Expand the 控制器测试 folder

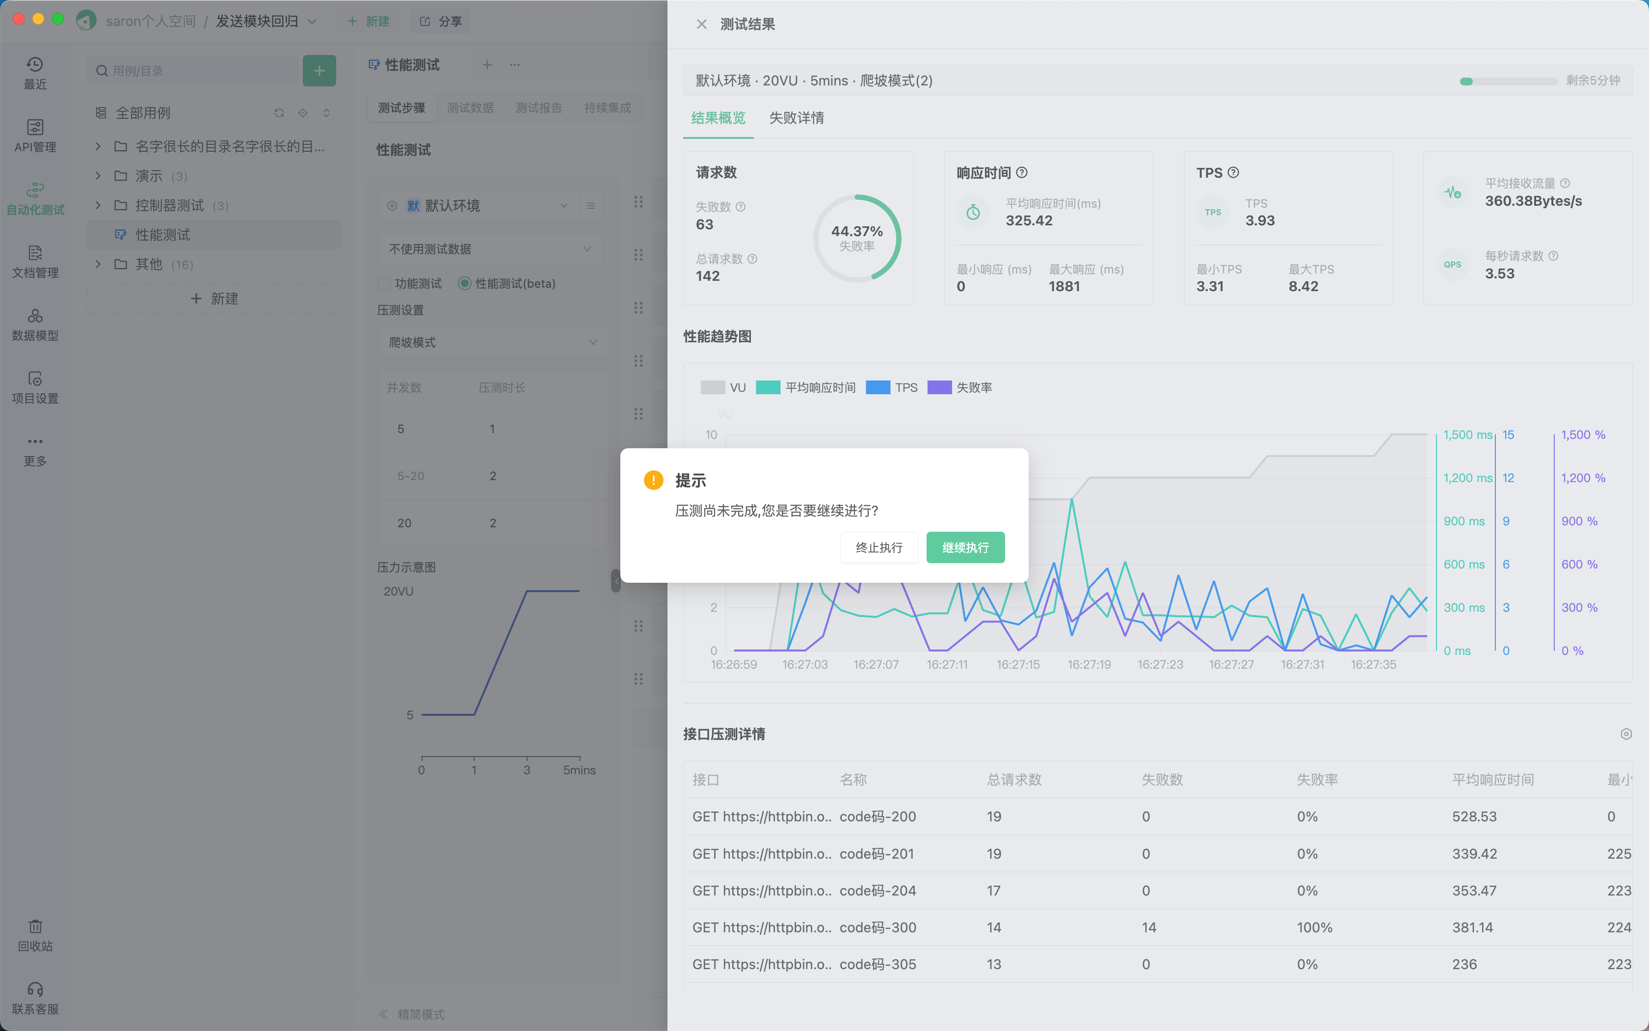(x=98, y=205)
